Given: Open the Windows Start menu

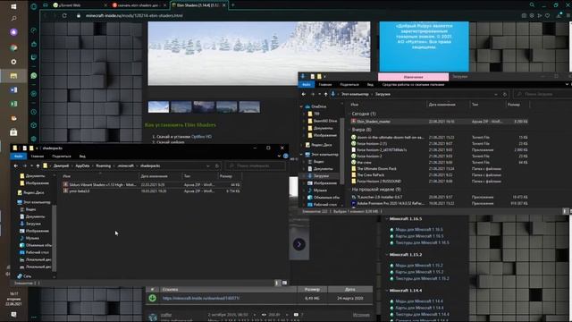Looking at the screenshot, I should coord(13,6).
